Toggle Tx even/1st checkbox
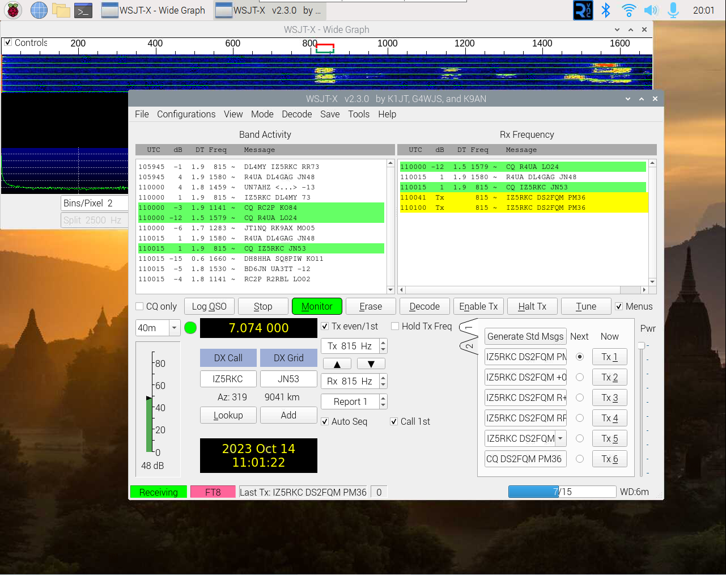Image resolution: width=726 pixels, height=575 pixels. click(x=325, y=326)
